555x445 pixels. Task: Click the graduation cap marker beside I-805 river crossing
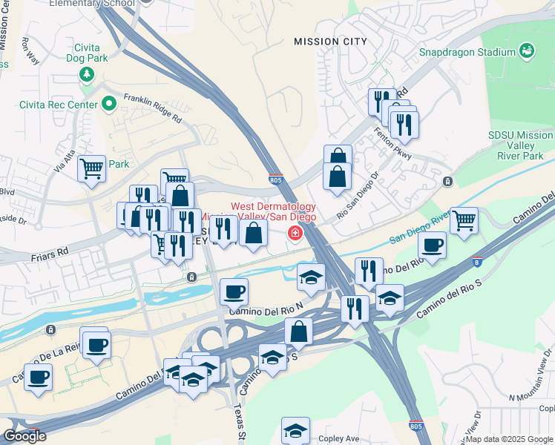(x=311, y=277)
